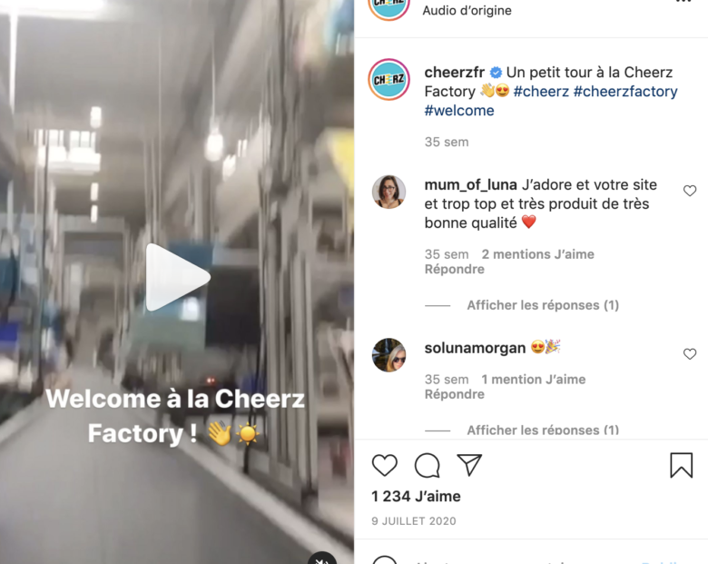Unmute video with the sound icon
Viewport: 708px width, 564px height.
pos(322,559)
